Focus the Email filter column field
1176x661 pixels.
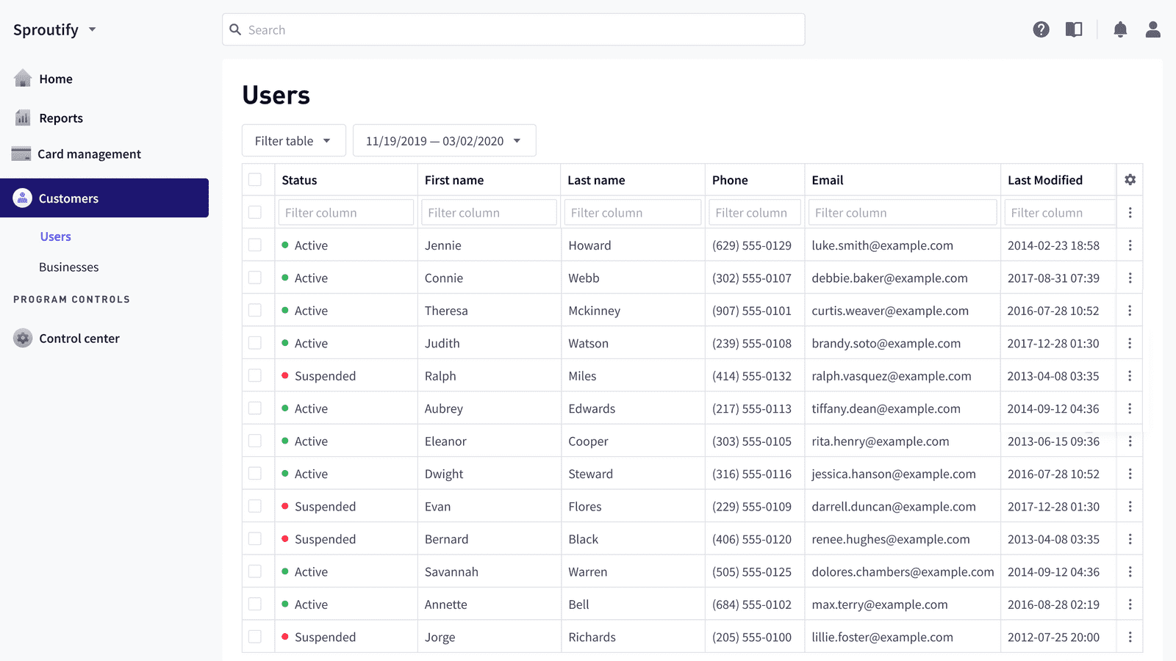click(903, 212)
